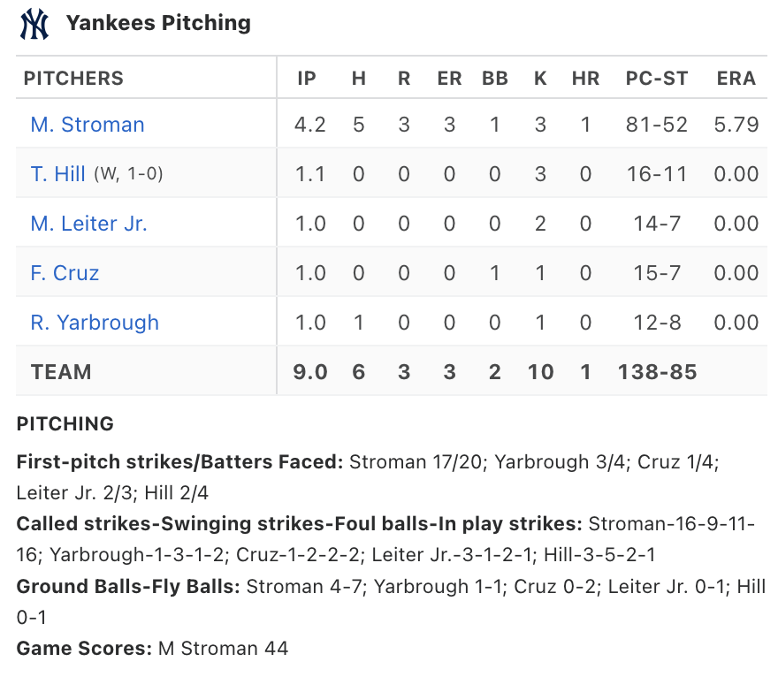
Task: Open R. Yarbrough player profile
Action: pyautogui.click(x=95, y=323)
